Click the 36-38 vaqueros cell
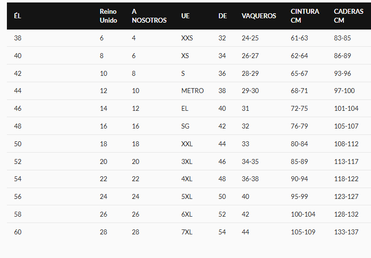This screenshot has width=371, height=258. pos(250,179)
